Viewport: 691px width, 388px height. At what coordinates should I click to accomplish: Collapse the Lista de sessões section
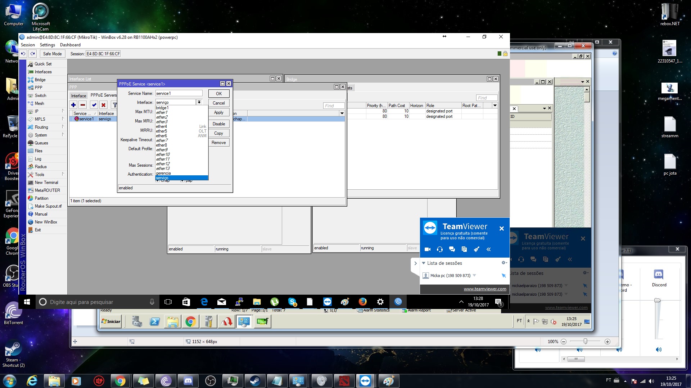[424, 263]
